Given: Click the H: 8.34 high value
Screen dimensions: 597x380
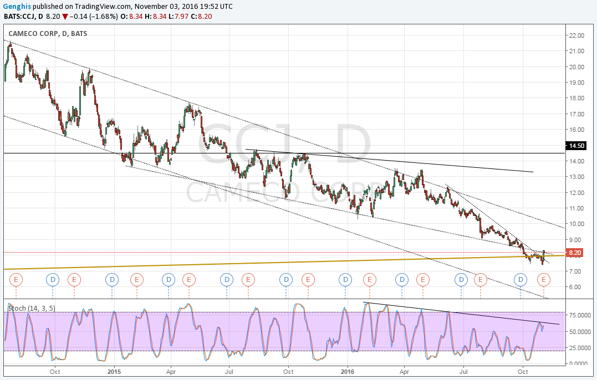Looking at the screenshot, I should pos(155,17).
